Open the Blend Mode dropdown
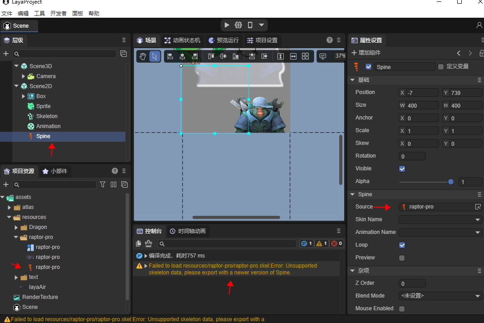484x323 pixels. coord(440,296)
